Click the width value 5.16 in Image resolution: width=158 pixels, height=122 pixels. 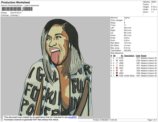click(154, 9)
